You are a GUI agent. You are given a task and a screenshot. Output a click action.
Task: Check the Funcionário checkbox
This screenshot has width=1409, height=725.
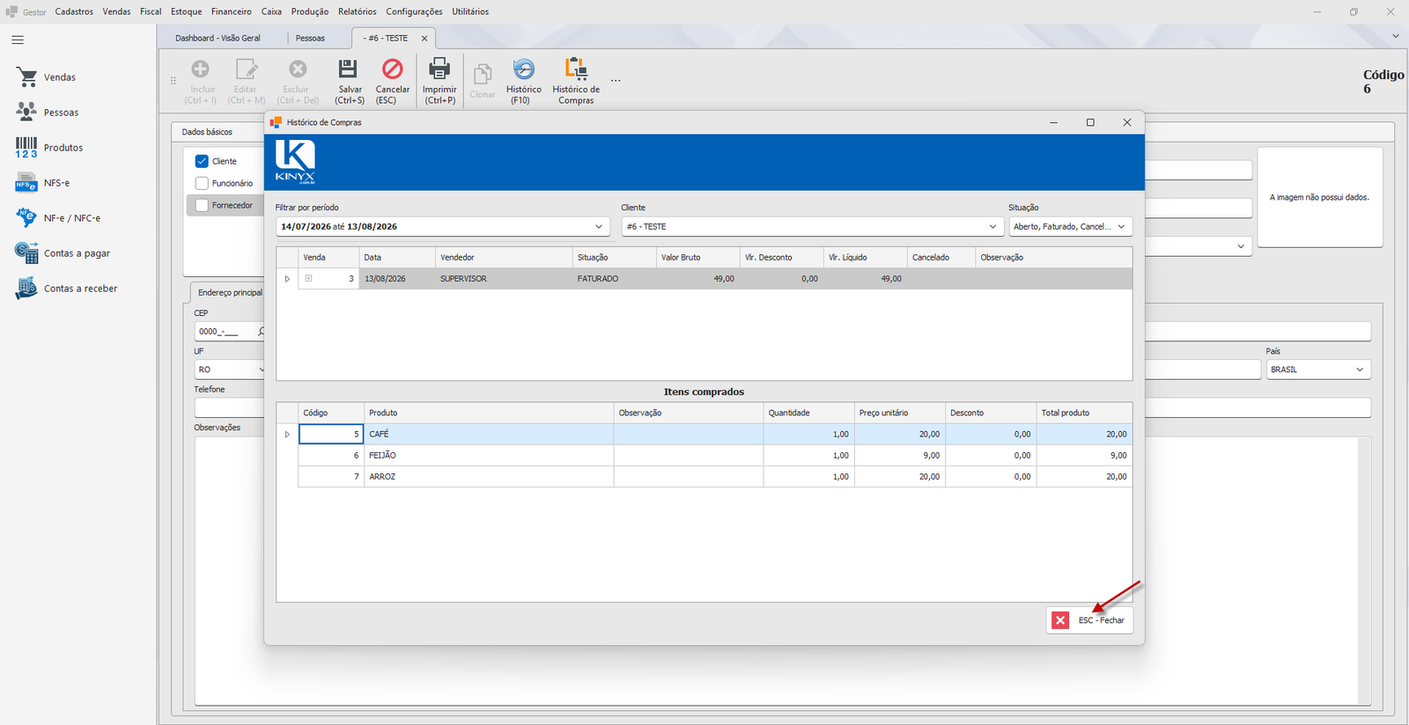point(202,183)
